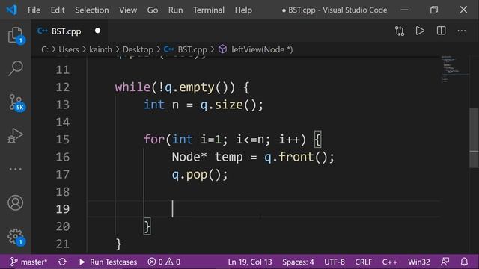
Task: Show additional views ellipsis in activity bar
Action: (15, 169)
